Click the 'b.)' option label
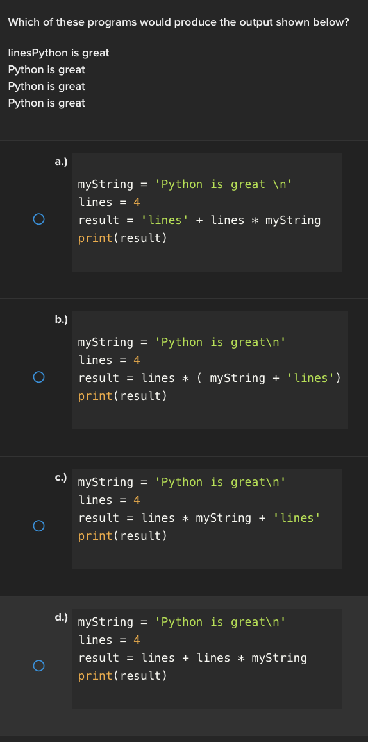The width and height of the screenshot is (368, 742). pyautogui.click(x=61, y=320)
